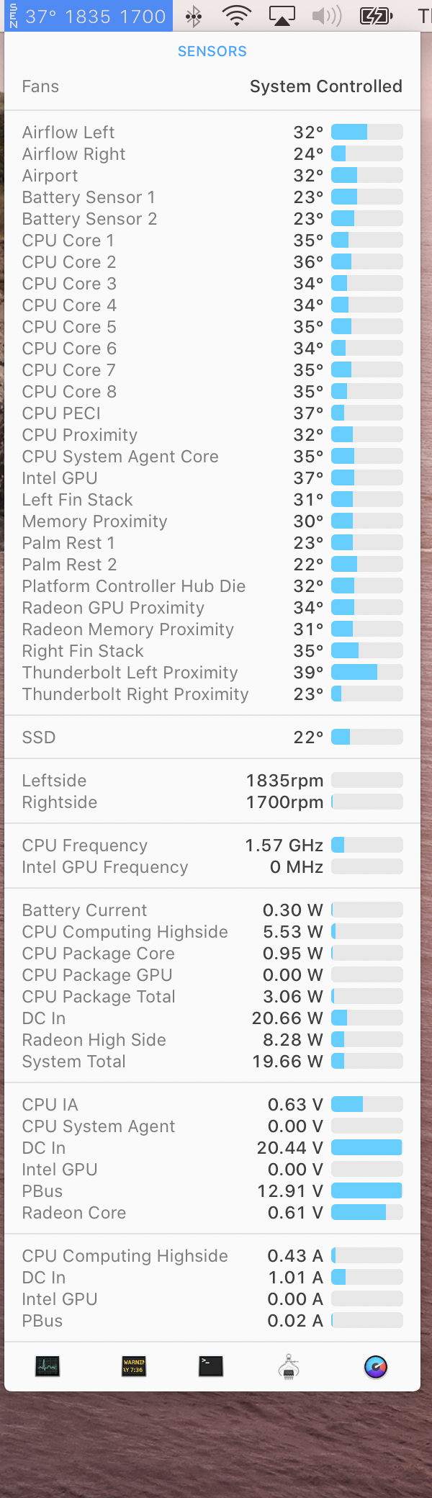
Task: Select the CPU Frequency row
Action: coord(212,846)
